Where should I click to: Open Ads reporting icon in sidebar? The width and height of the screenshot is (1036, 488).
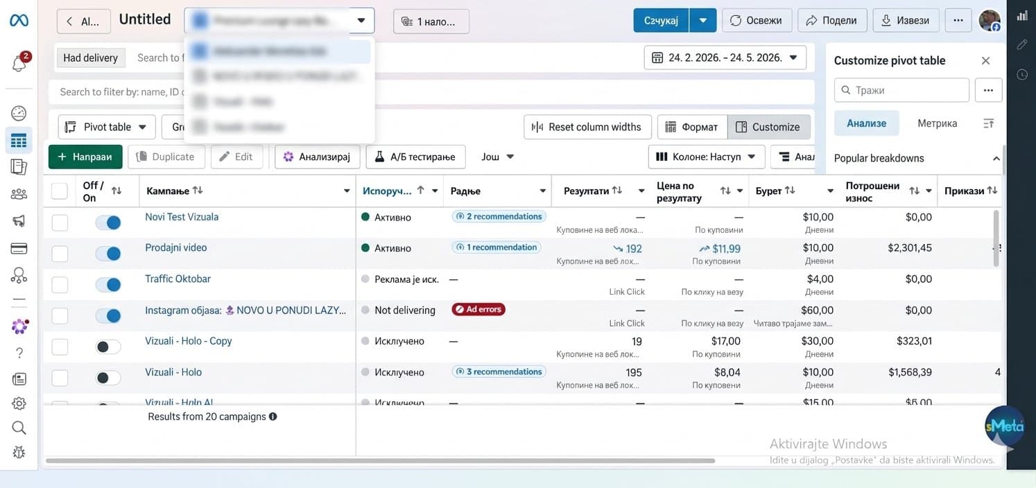pos(19,167)
